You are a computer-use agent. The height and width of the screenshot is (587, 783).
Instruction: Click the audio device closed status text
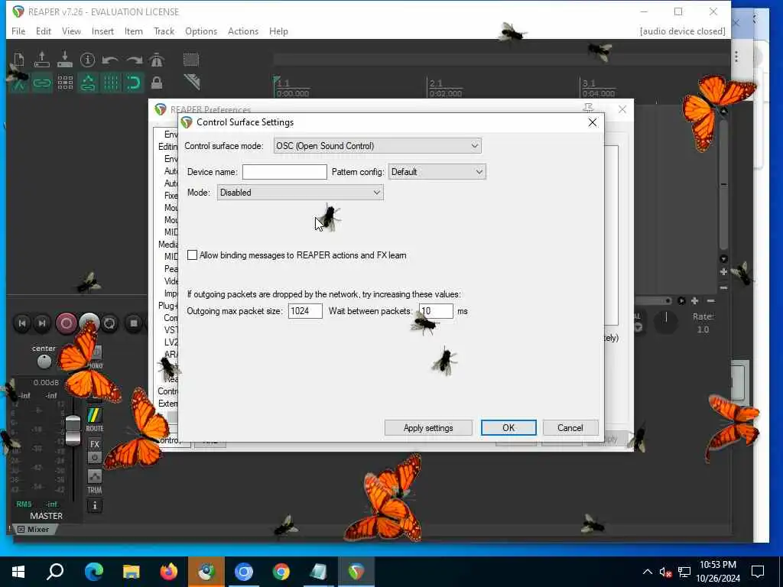click(682, 31)
